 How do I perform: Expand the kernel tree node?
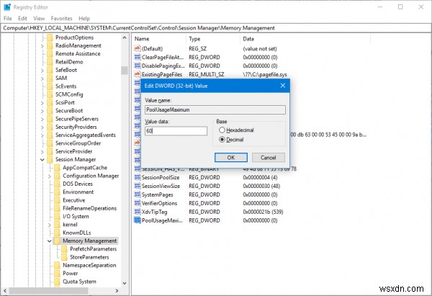[49, 225]
